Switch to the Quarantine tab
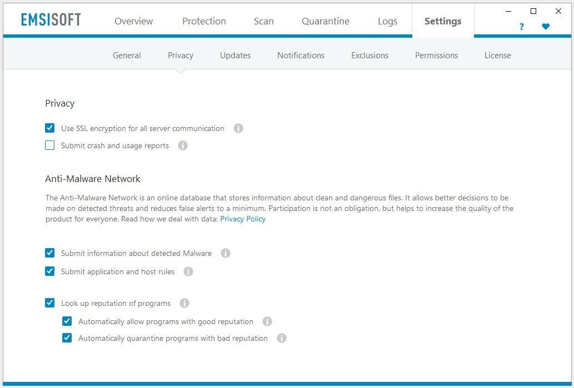Screen dimensions: 574x388 point(325,21)
